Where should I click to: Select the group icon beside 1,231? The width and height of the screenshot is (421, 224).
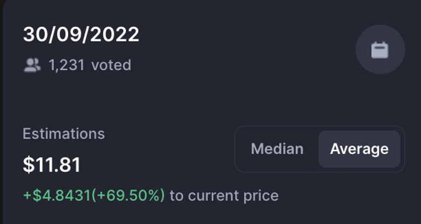pyautogui.click(x=32, y=65)
